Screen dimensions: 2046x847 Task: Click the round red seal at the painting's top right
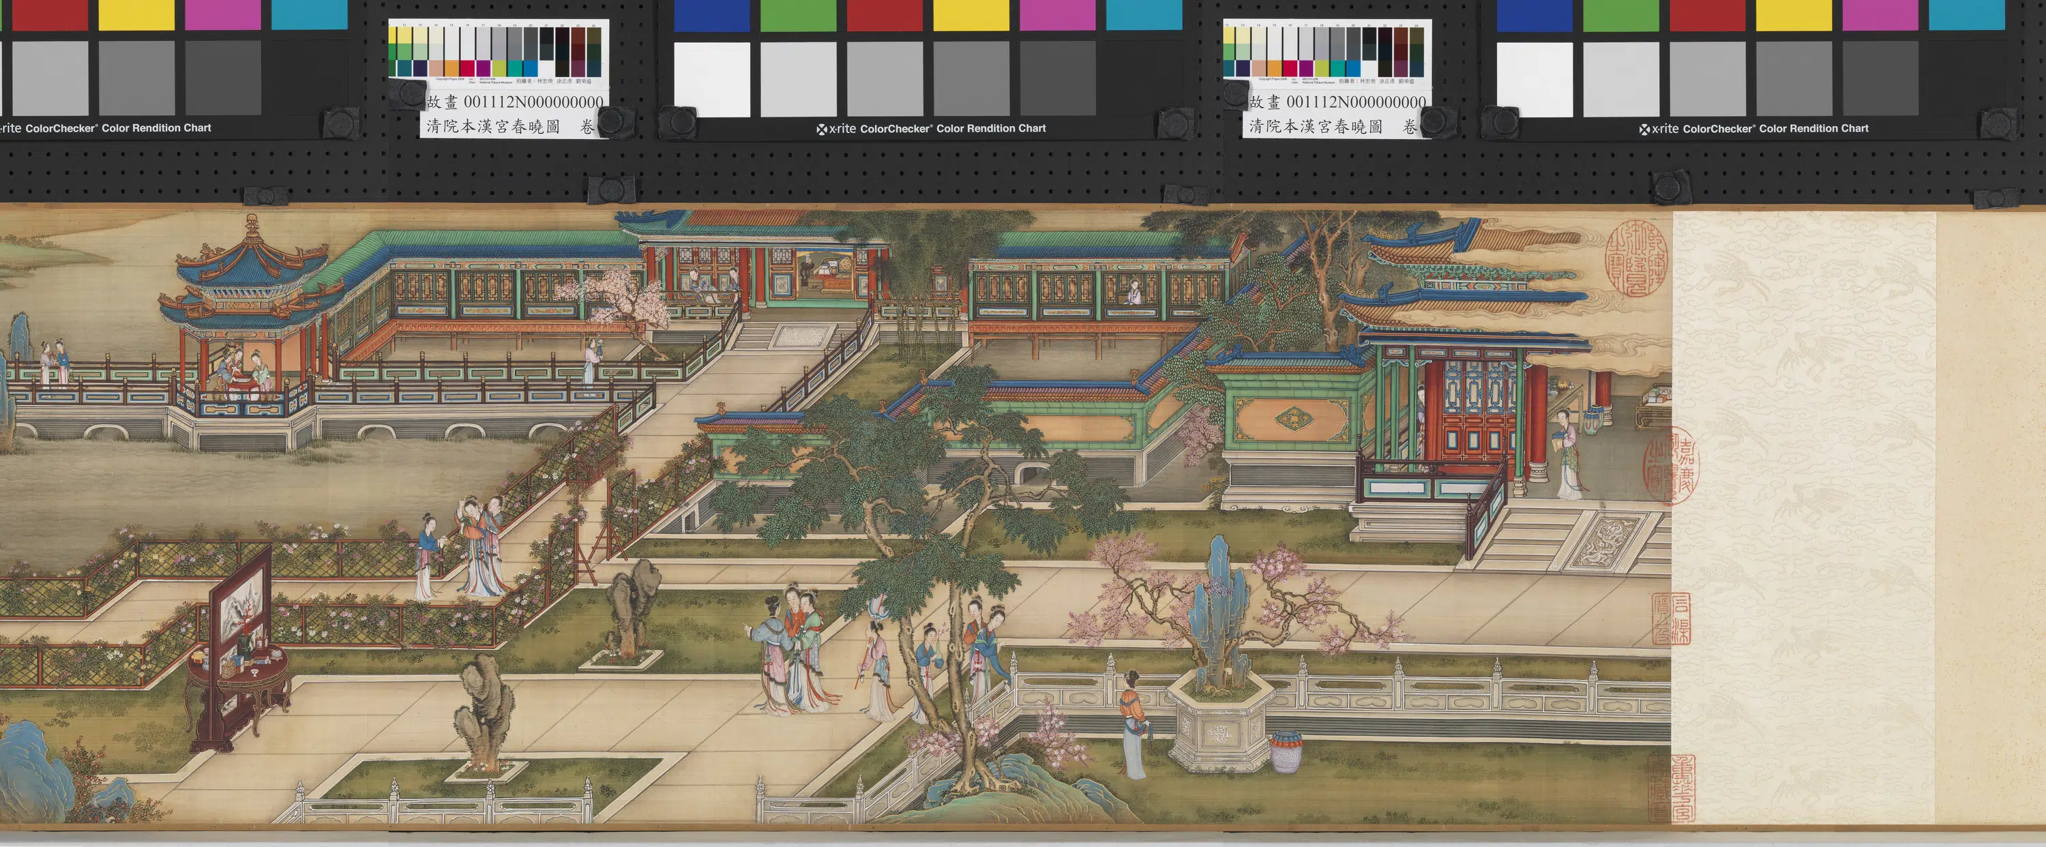click(1637, 260)
